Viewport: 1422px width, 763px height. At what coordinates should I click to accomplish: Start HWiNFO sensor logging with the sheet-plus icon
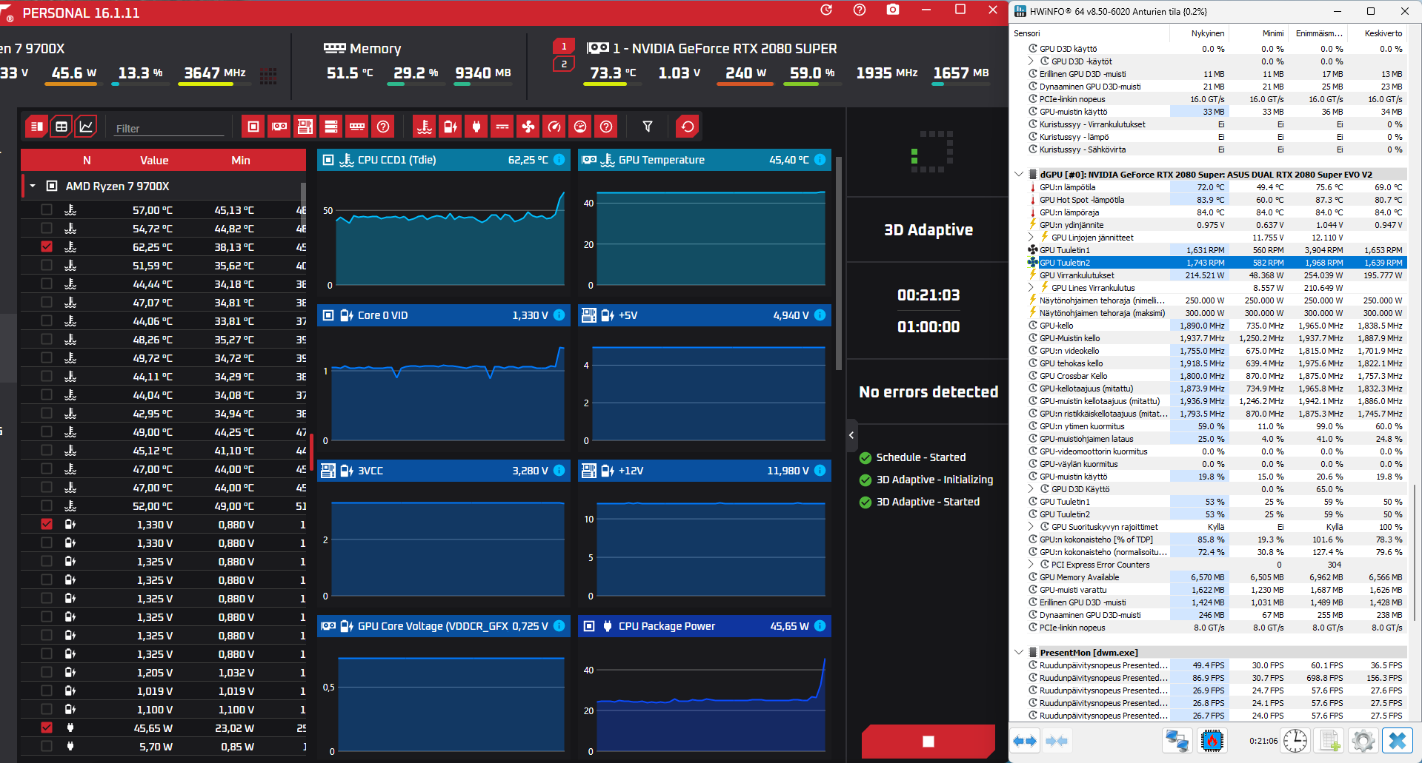click(x=1329, y=741)
